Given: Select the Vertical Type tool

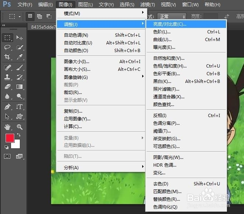Looking at the screenshot, I should point(19,107).
